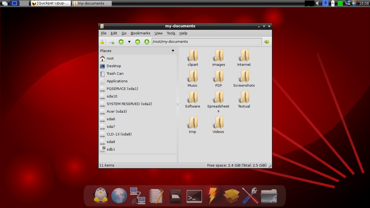
Task: Switch to the blue desktop pager workspace
Action: 14,3
